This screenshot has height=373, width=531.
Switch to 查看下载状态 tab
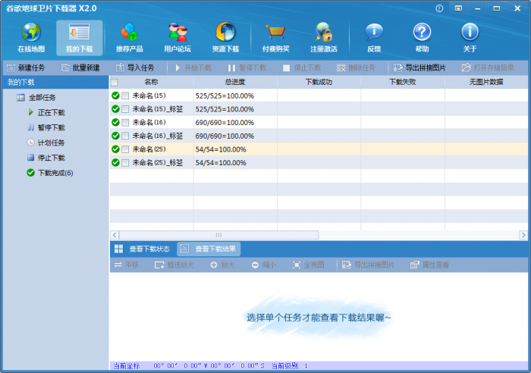point(143,249)
